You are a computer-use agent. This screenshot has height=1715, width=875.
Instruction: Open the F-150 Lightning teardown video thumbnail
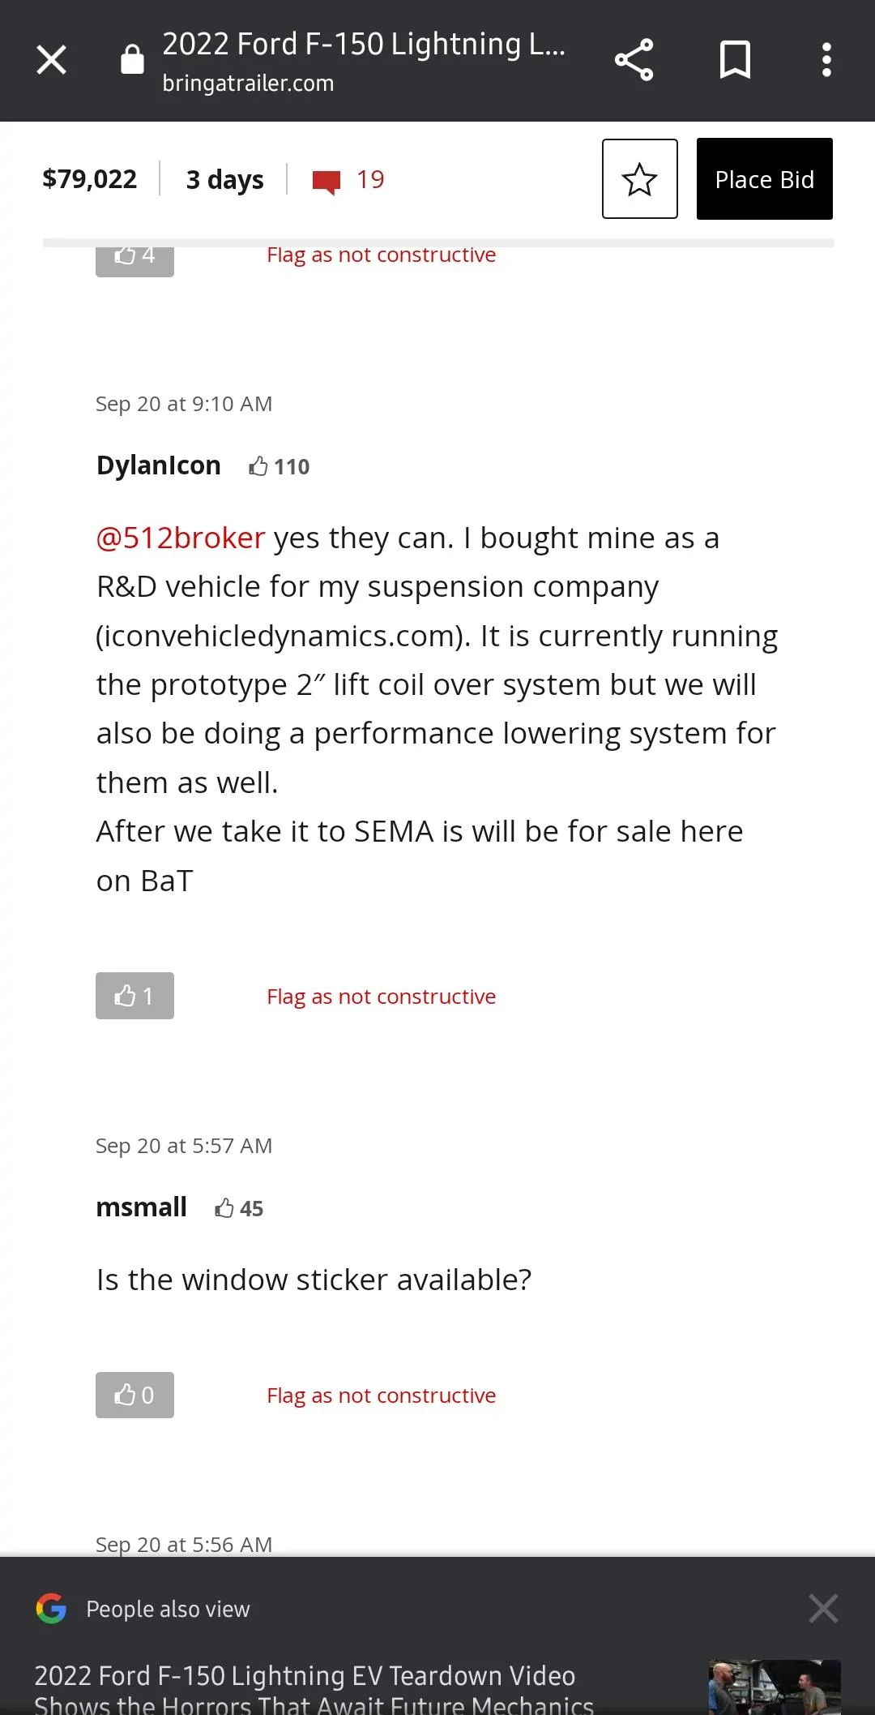[x=774, y=1687]
